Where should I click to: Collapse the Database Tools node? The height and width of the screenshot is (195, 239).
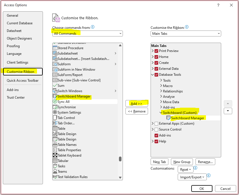153,75
